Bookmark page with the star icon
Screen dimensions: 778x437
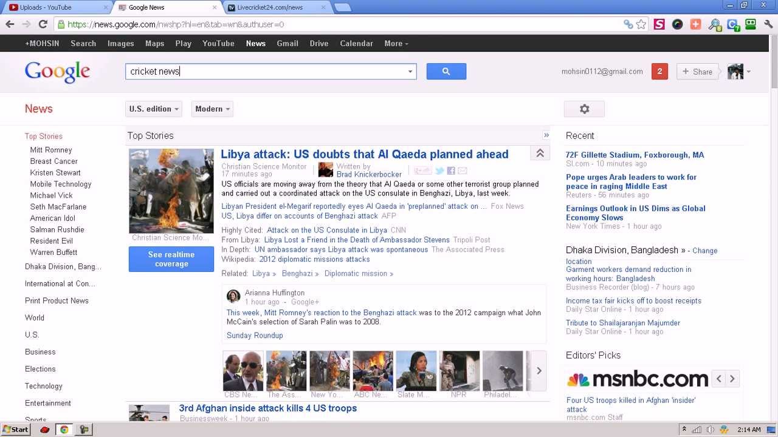coord(641,24)
